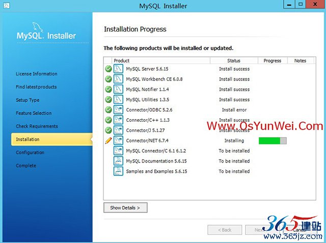Click the MySQL Documentation 5.6.15 product icon

pyautogui.click(x=118, y=161)
